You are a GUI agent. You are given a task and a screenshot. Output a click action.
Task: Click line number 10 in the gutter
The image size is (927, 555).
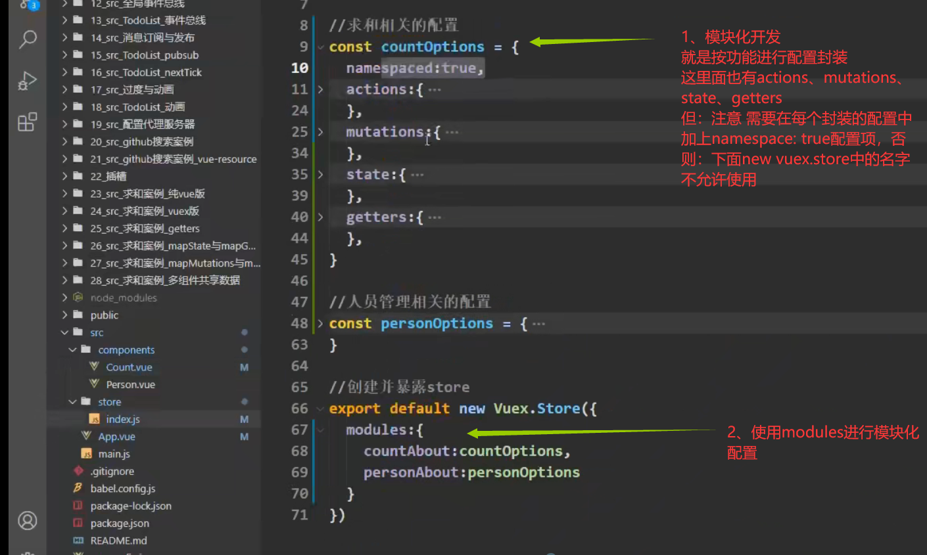[x=300, y=68]
